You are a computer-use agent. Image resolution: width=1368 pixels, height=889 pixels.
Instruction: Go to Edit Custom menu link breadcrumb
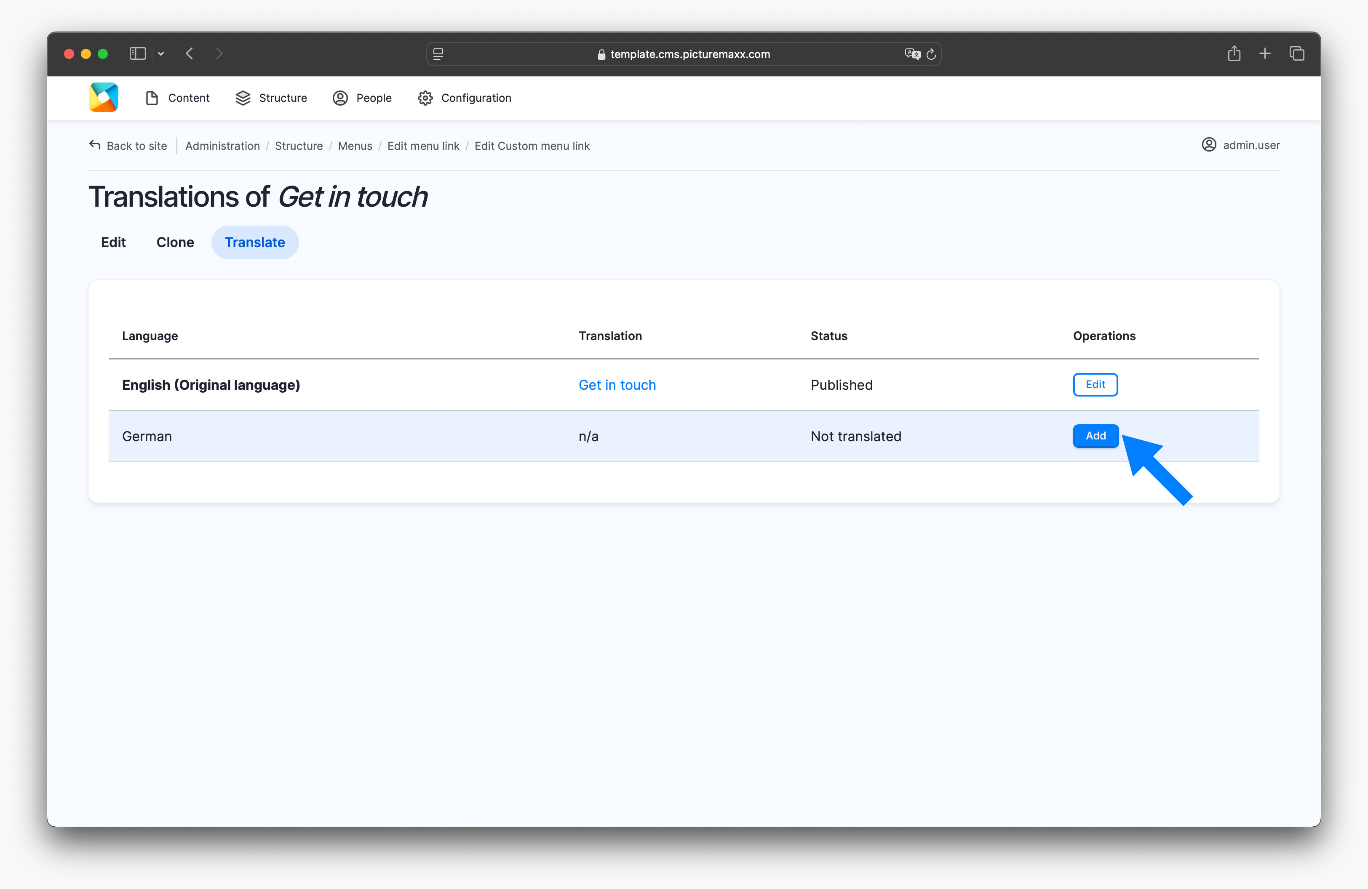pos(532,146)
